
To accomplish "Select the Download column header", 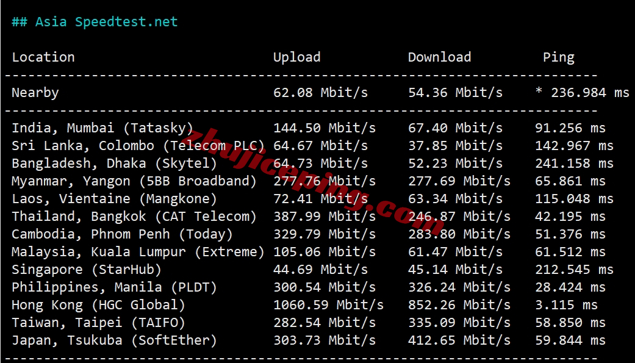I will point(439,57).
